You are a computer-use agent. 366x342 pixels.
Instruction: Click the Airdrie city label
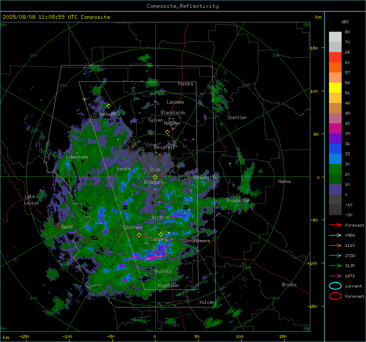pyautogui.click(x=160, y=217)
